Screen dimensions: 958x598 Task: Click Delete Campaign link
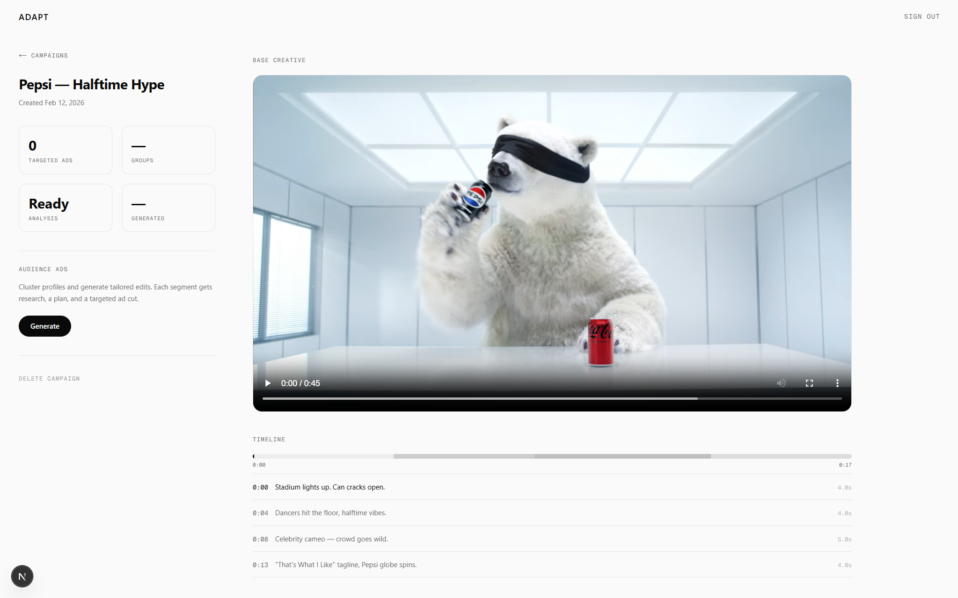pyautogui.click(x=49, y=379)
